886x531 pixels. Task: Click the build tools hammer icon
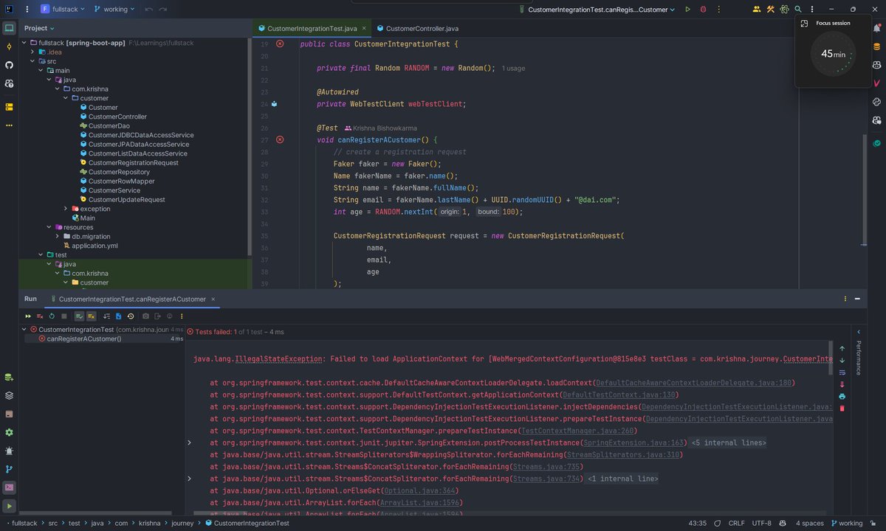coord(770,9)
